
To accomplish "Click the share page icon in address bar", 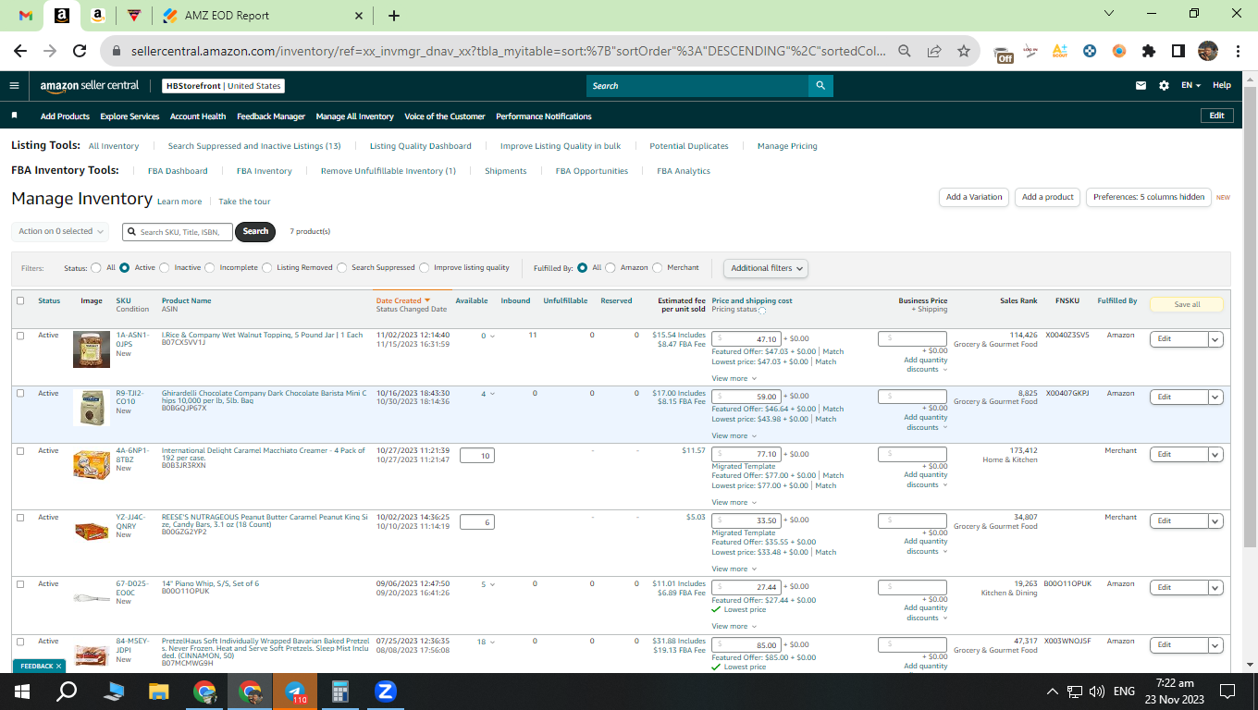I will [x=934, y=51].
